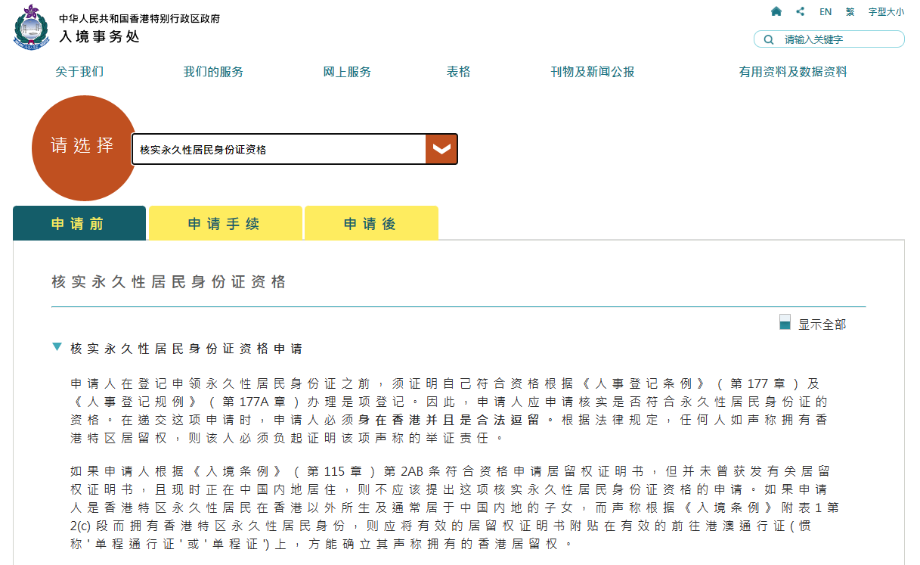Open the 有用资料及数据资料 menu
920x565 pixels.
click(x=792, y=72)
